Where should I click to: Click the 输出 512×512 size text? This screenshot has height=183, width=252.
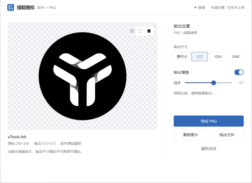(45, 143)
